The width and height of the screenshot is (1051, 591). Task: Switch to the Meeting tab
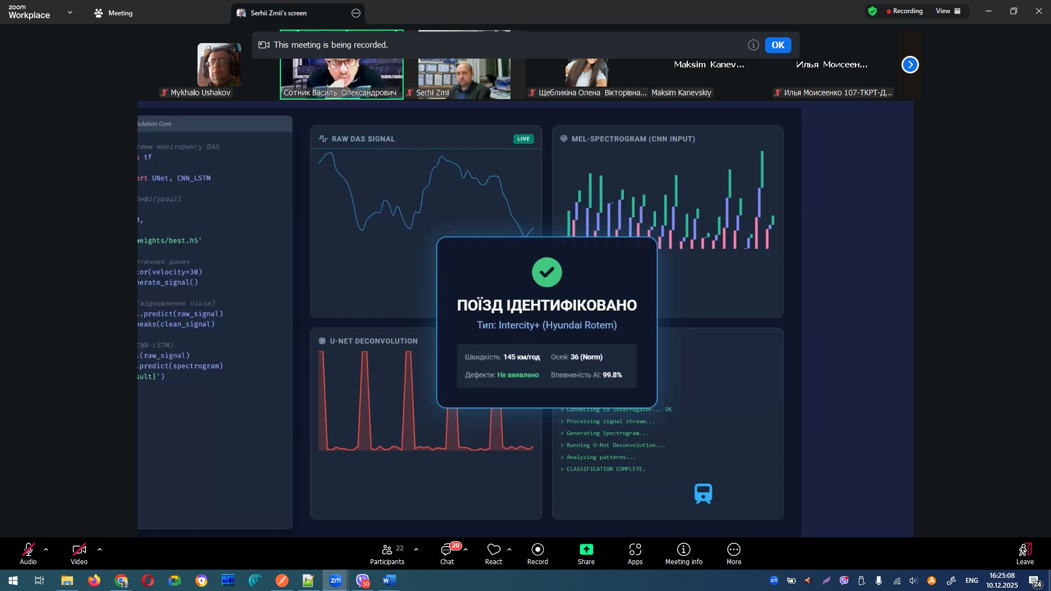113,13
